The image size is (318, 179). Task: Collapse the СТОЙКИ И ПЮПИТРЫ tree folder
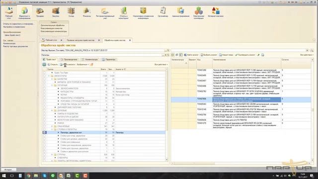pos(52,129)
